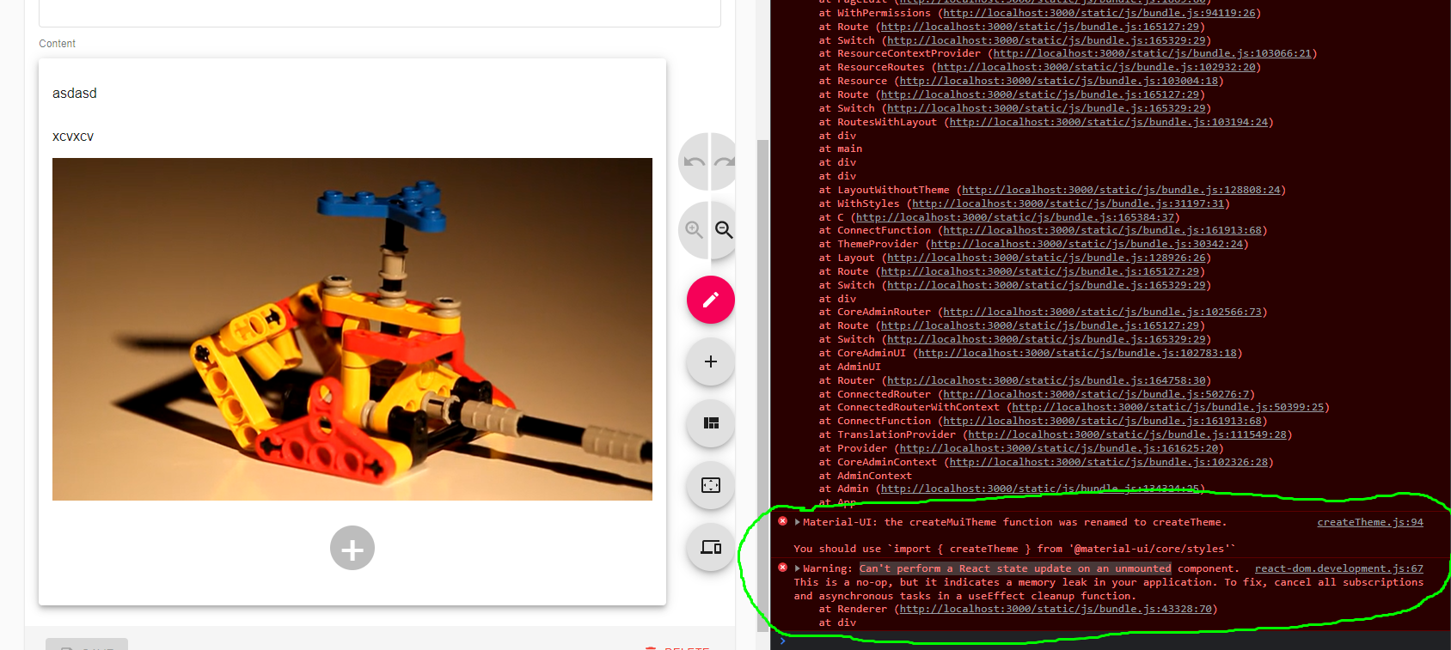Open the ResourceRoutes stack trace link
This screenshot has width=1451, height=650.
(1096, 67)
